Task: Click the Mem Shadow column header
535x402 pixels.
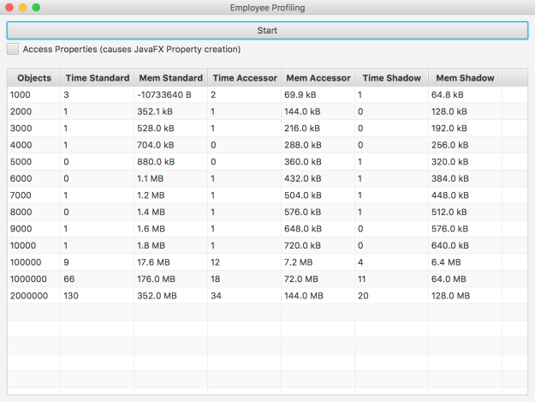Action: [465, 78]
